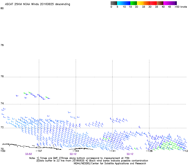This screenshot has width=188, height=165.
Task: Click the green 15-20 knots legend segment
Action: coord(134,3)
